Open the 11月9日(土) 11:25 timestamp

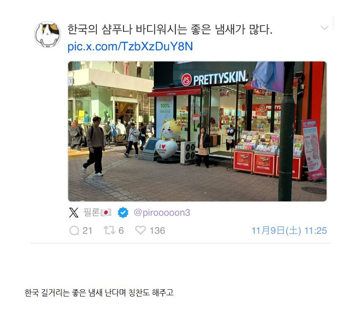click(x=289, y=231)
